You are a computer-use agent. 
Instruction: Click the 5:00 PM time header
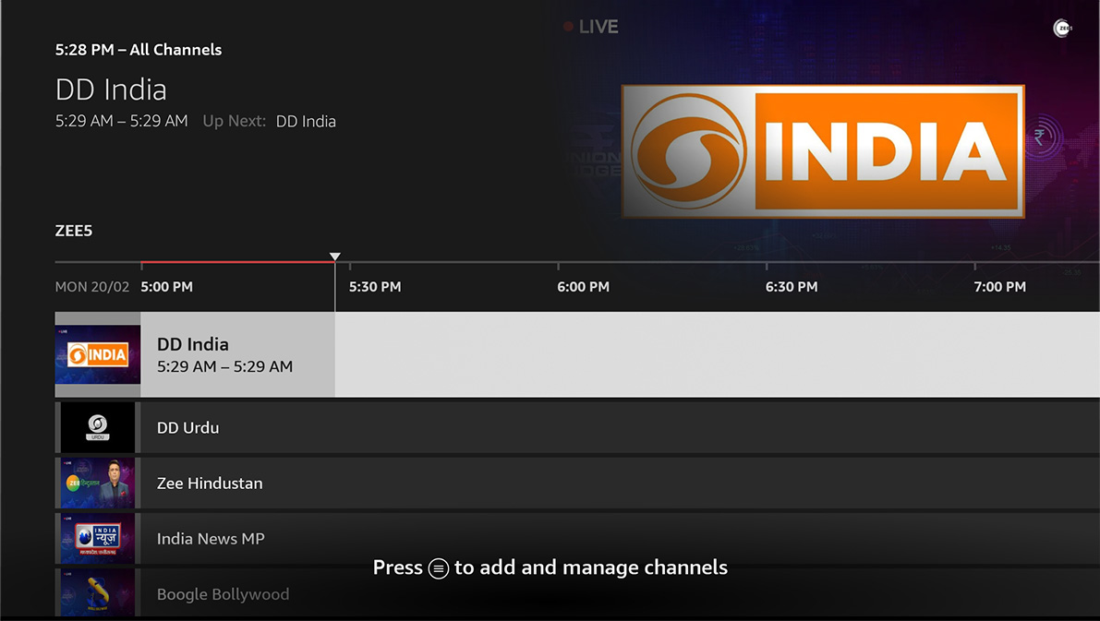tap(166, 287)
